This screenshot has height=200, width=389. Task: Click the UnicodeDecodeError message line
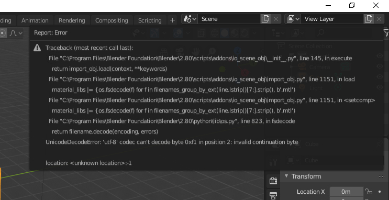[172, 142]
